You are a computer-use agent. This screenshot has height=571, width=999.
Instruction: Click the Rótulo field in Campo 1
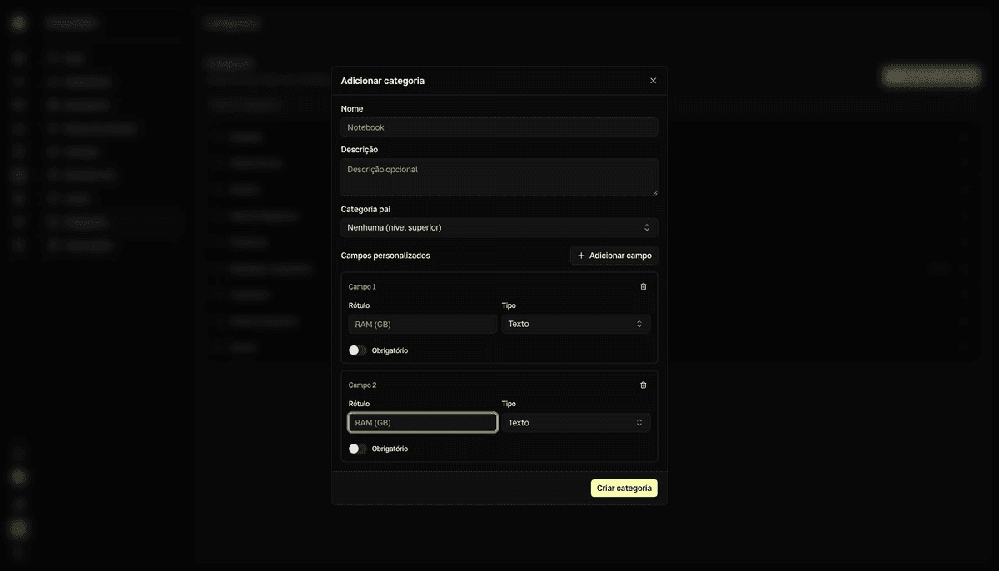pyautogui.click(x=423, y=324)
